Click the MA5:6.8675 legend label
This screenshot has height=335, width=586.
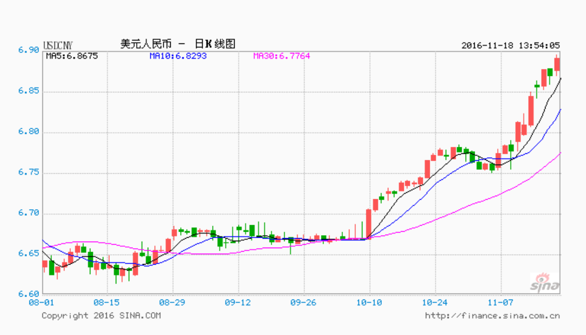pyautogui.click(x=72, y=56)
